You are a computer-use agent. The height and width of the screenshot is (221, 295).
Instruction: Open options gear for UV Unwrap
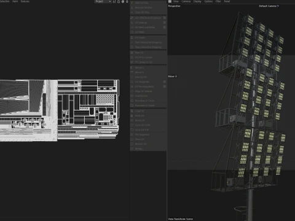(x=164, y=23)
